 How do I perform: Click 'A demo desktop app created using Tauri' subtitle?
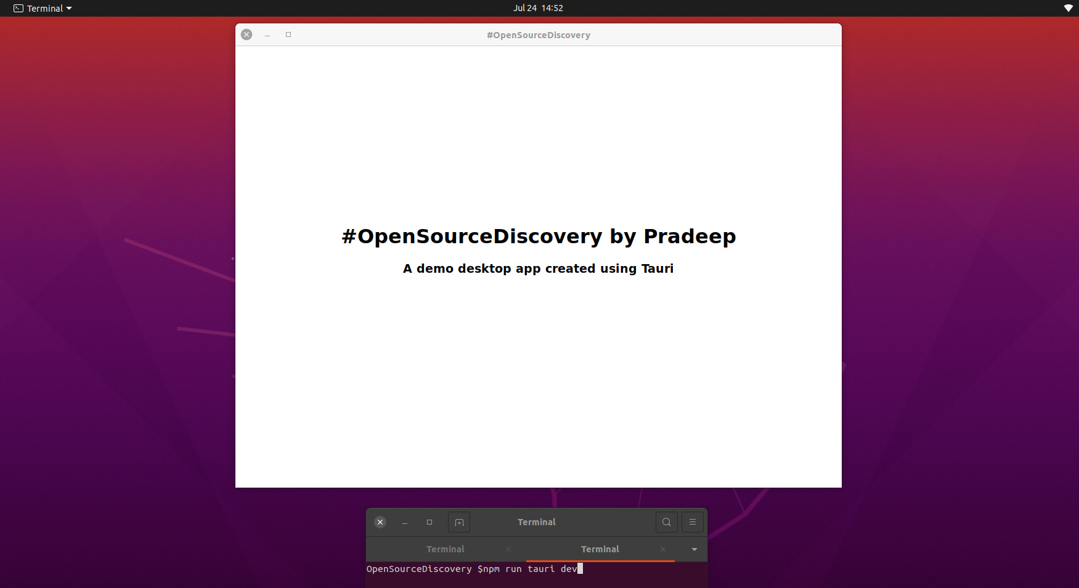point(538,268)
